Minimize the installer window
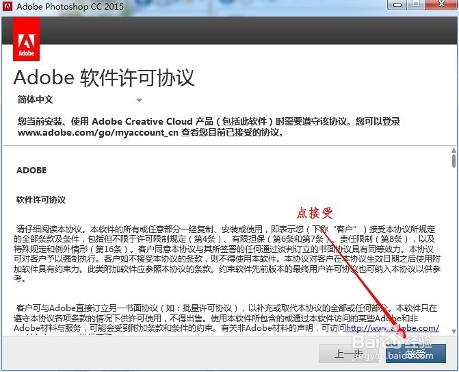Image resolution: width=459 pixels, height=372 pixels. [x=397, y=5]
